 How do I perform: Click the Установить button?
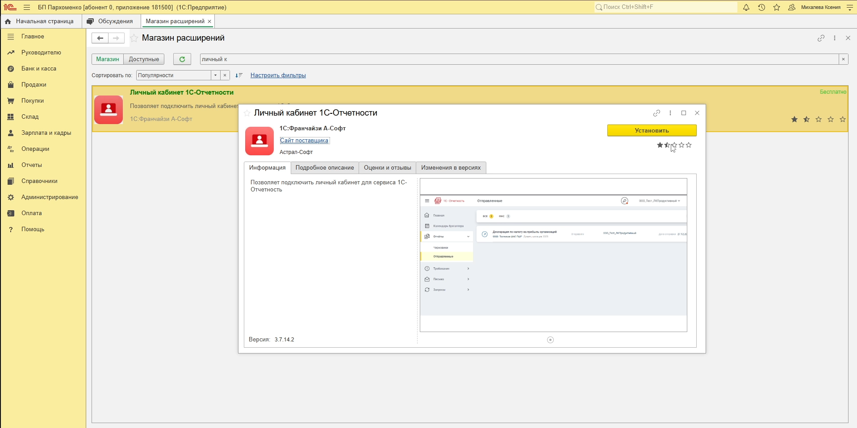(652, 130)
